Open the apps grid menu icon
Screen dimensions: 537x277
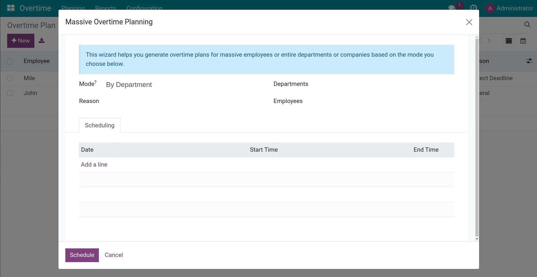(11, 8)
